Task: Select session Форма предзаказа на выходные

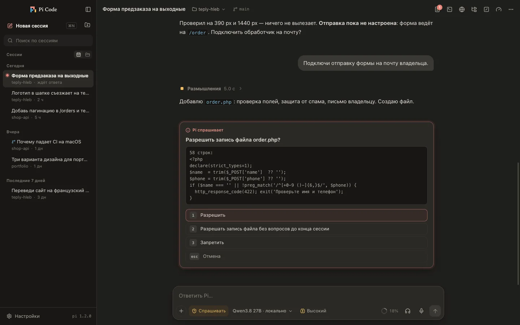Action: pos(48,79)
